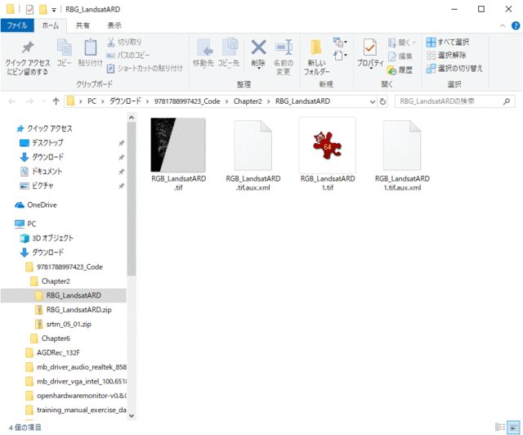Click the History (履歴) icon
The height and width of the screenshot is (435, 523).
tap(400, 70)
